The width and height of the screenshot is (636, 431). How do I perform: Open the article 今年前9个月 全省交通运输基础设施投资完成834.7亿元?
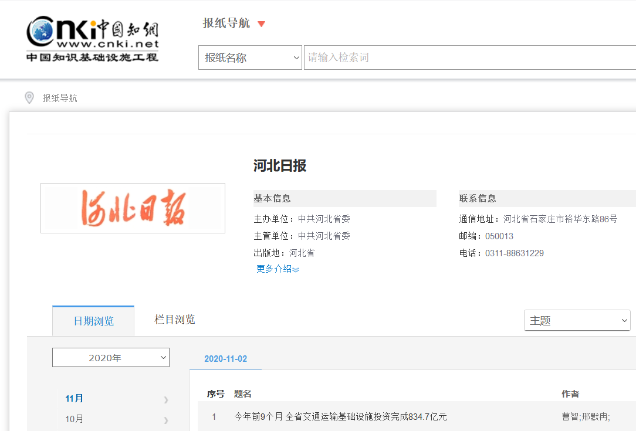click(x=340, y=417)
